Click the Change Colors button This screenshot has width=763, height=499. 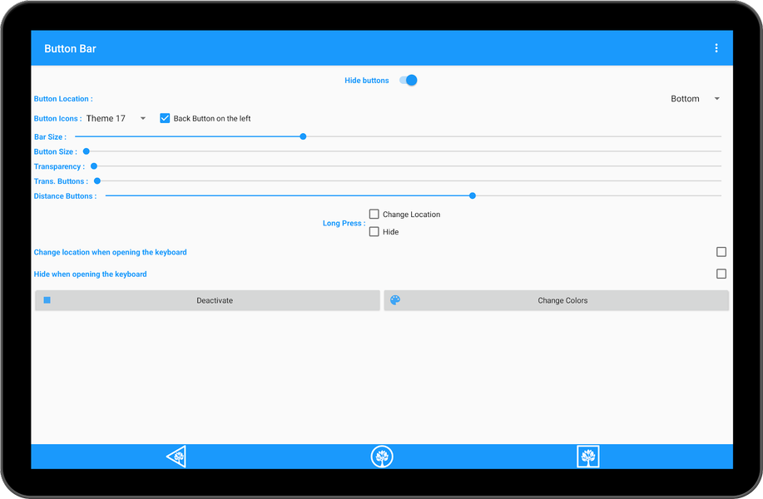click(x=556, y=300)
